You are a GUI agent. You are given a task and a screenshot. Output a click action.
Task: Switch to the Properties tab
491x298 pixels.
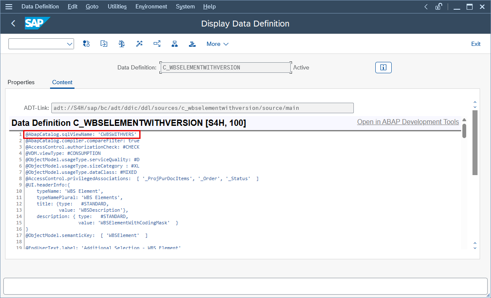click(21, 82)
